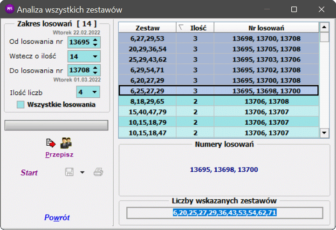Click the Start button
Image resolution: width=336 pixels, height=230 pixels.
point(29,173)
